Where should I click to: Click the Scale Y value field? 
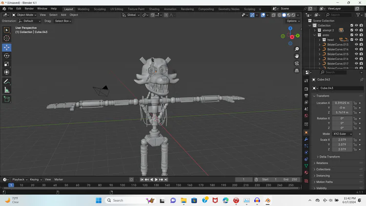pos(342,144)
